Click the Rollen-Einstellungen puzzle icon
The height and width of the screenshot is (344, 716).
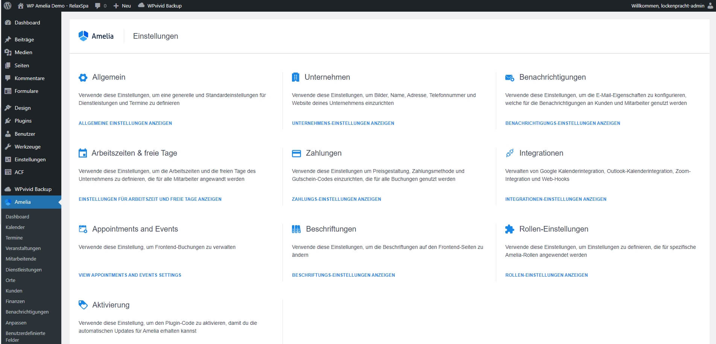pos(509,229)
